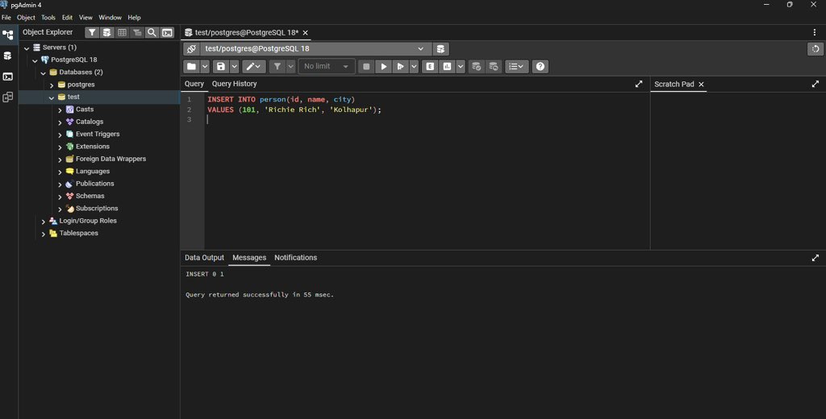Click the Explain Analyze chart button

pyautogui.click(x=447, y=66)
